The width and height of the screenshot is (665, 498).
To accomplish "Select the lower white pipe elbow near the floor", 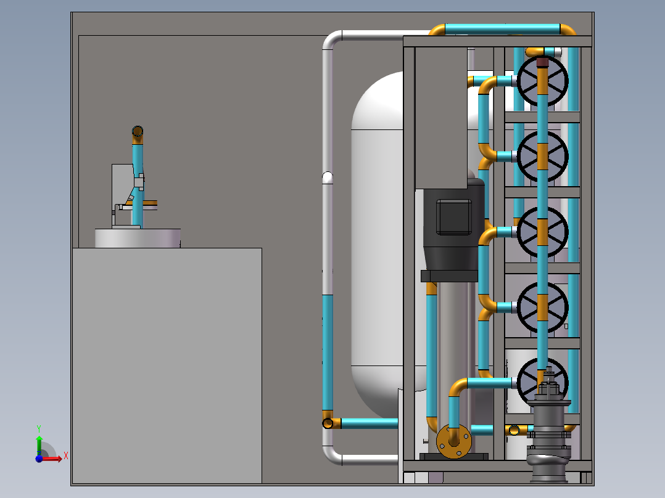I will 332,456.
